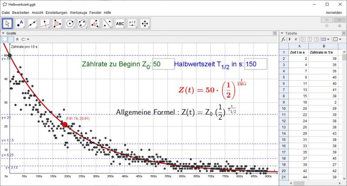Apply bold (F) formatting in Tabelle
This screenshot has width=347, height=186.
(x=290, y=39)
